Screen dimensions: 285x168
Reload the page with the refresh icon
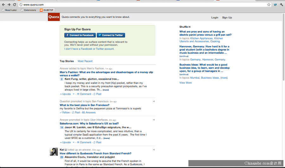15,5
